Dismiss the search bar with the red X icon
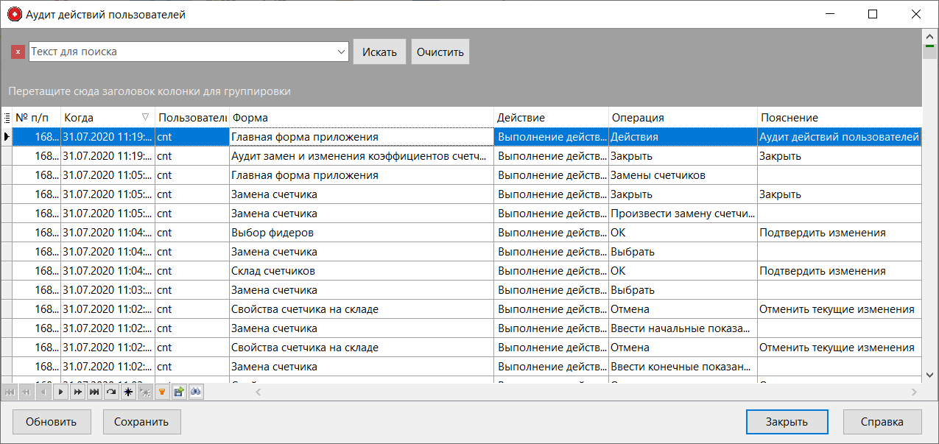This screenshot has width=939, height=444. click(18, 52)
